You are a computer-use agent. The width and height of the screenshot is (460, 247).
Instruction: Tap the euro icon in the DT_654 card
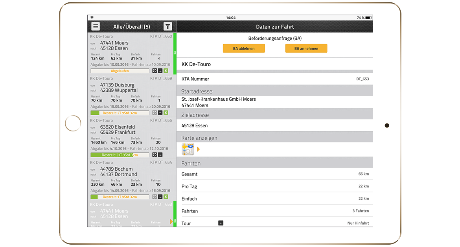(166, 197)
